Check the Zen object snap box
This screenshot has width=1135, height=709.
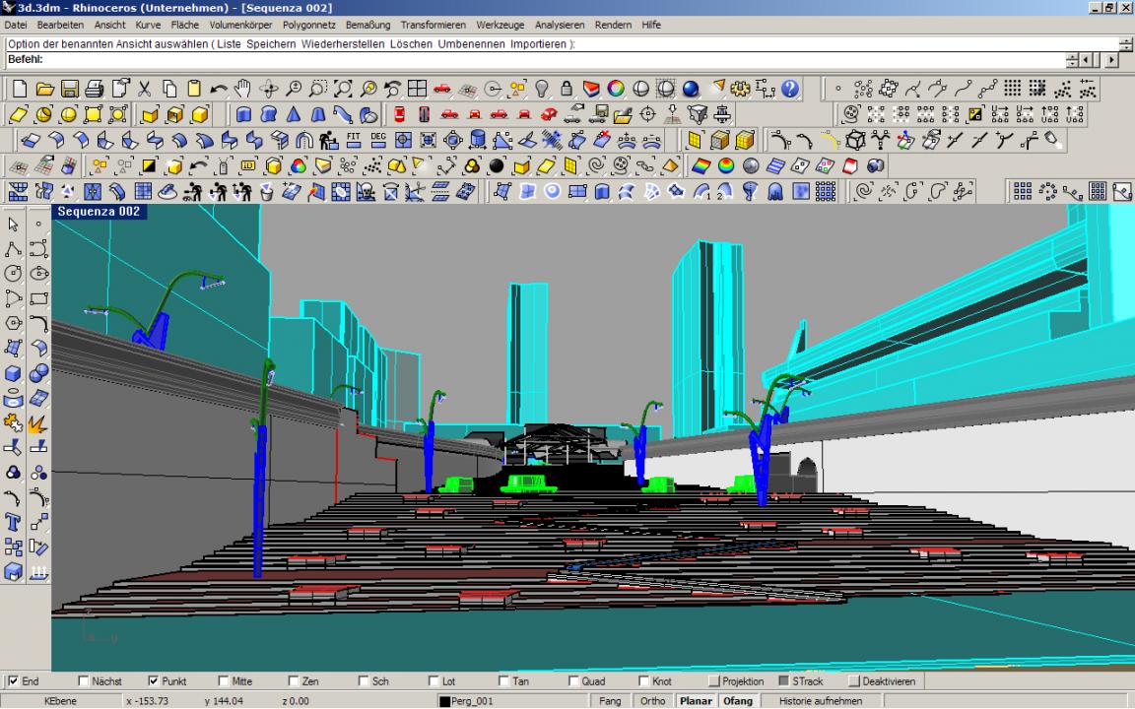pyautogui.click(x=294, y=681)
